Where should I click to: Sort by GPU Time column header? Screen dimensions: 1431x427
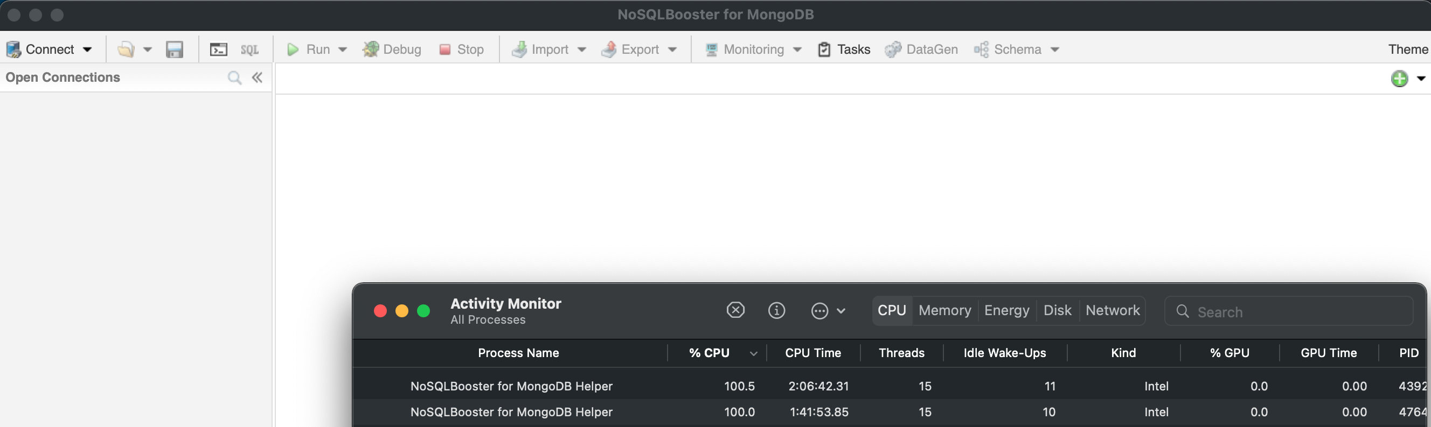(1328, 353)
